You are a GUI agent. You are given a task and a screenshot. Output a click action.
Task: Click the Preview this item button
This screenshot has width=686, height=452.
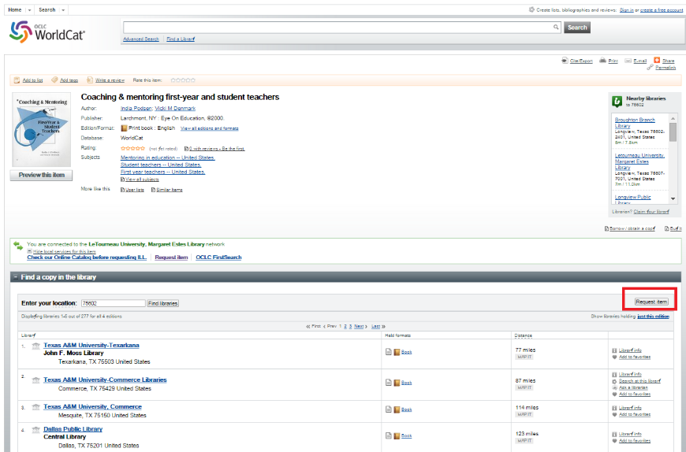pyautogui.click(x=42, y=175)
